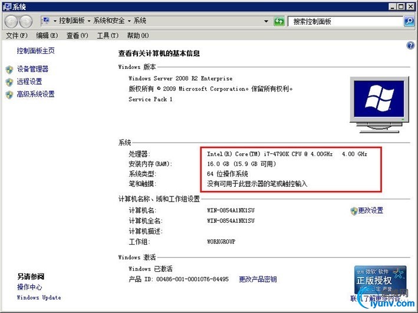The width and height of the screenshot is (418, 313).
Task: Click the search magnifier button
Action: (x=409, y=21)
